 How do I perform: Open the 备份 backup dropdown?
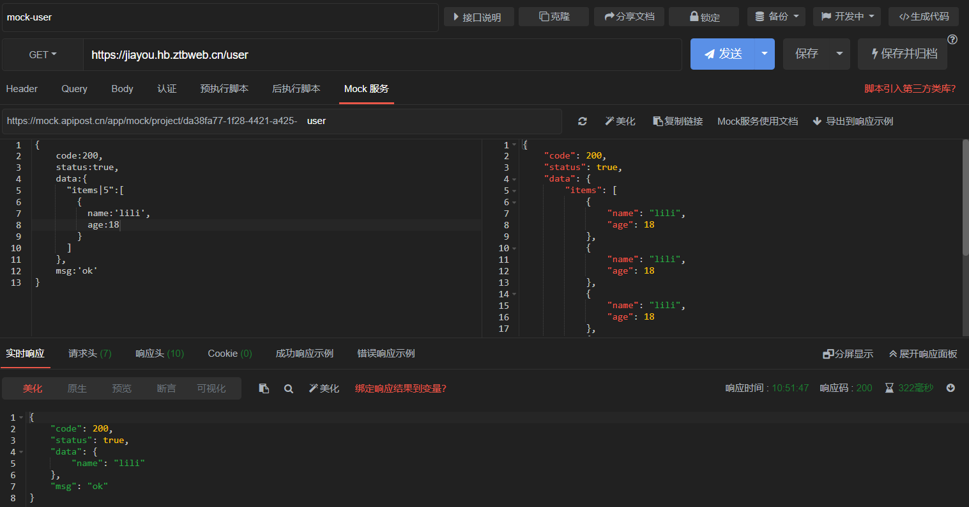(x=776, y=17)
